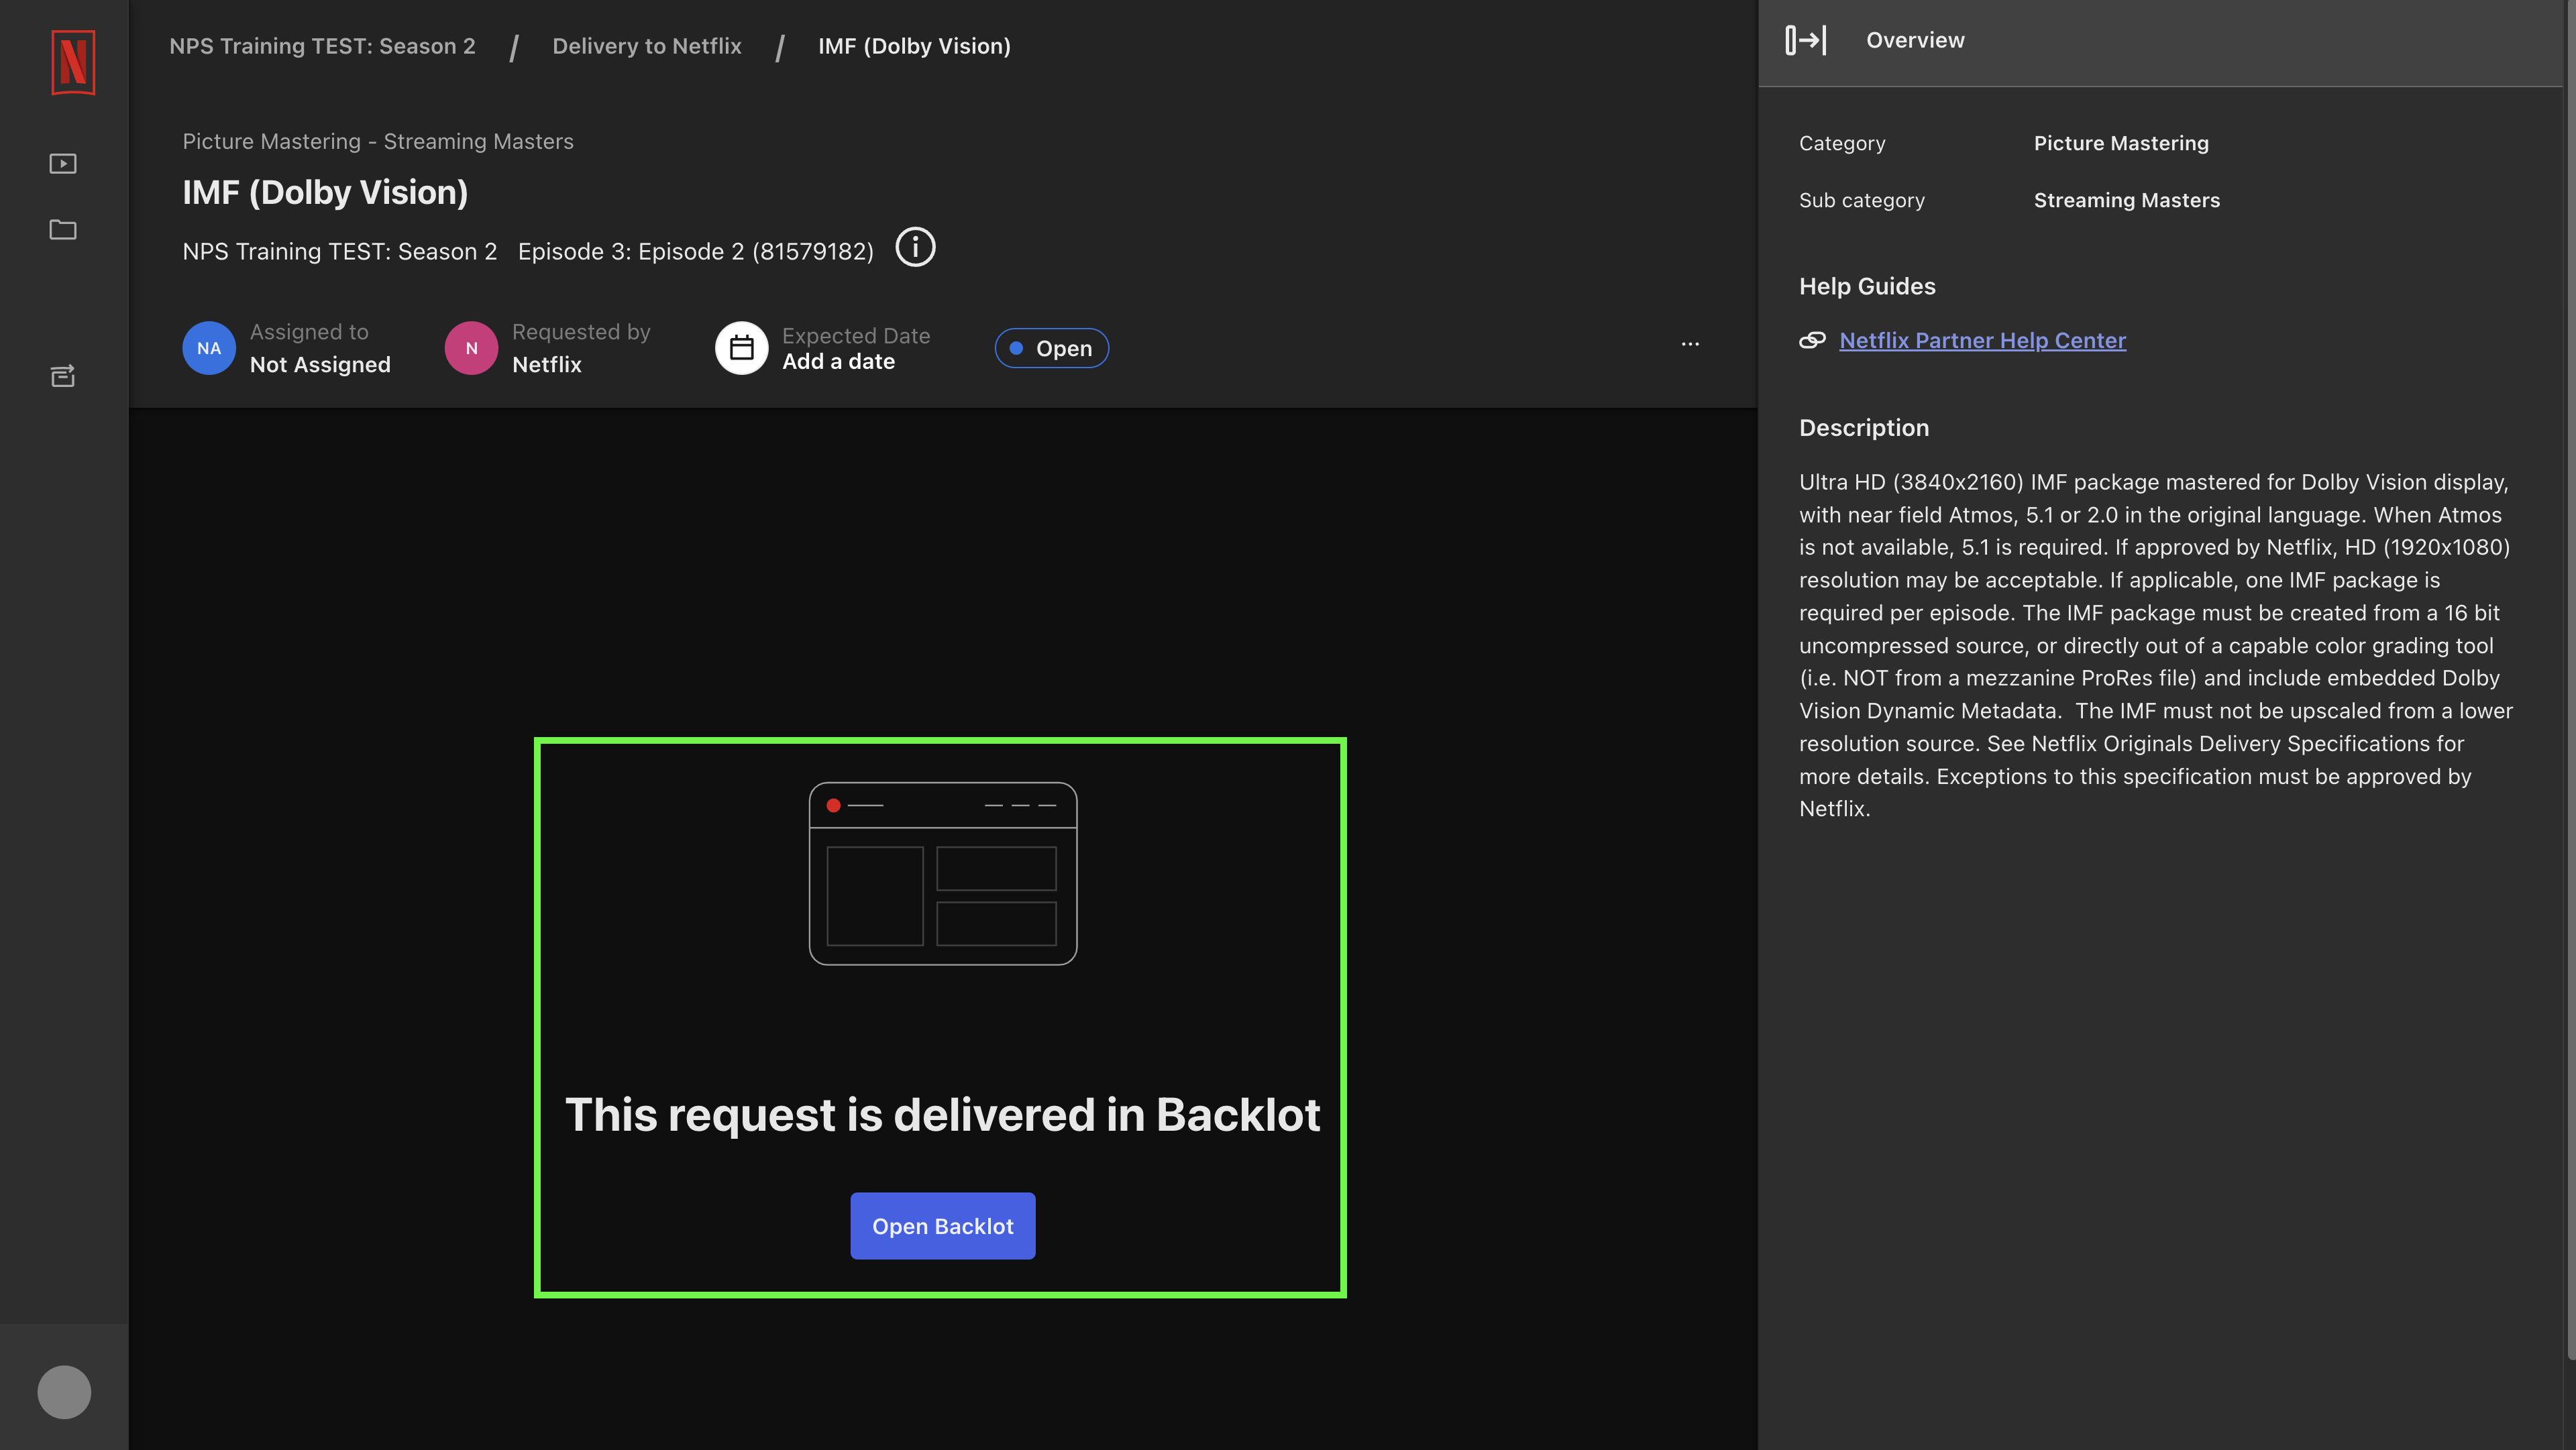Click the N requester avatar

click(471, 348)
